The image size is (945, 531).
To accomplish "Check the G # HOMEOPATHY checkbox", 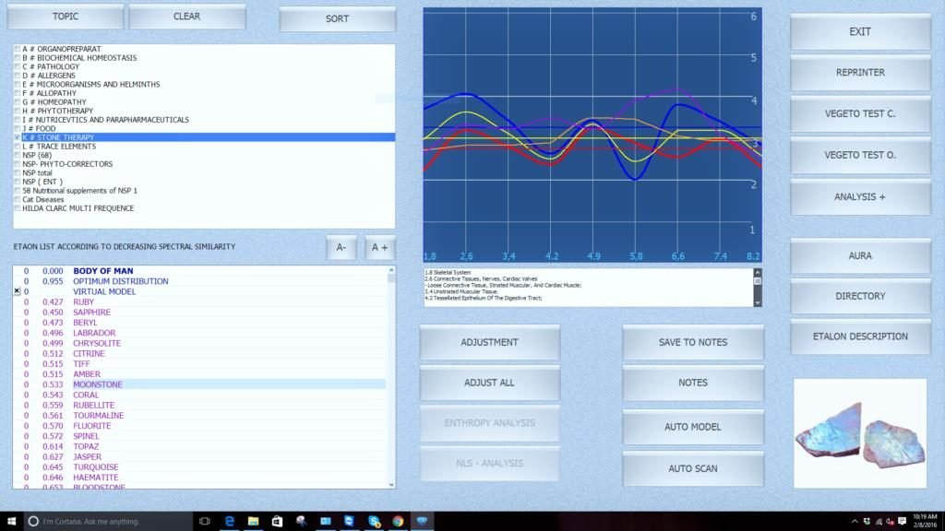I will pos(16,101).
